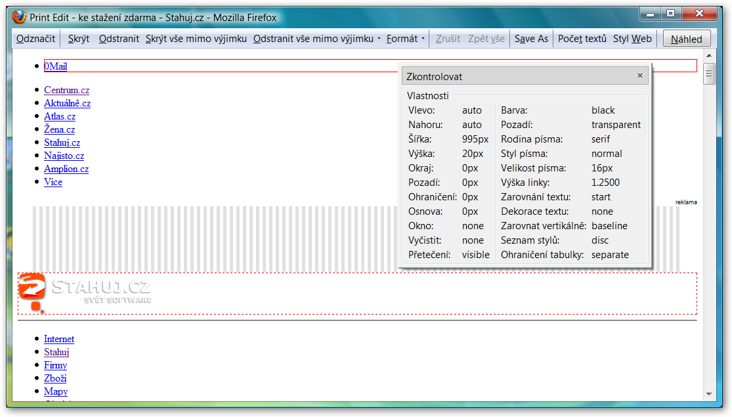Click the Skrýt toolbar button
This screenshot has height=417, width=732.
point(78,39)
